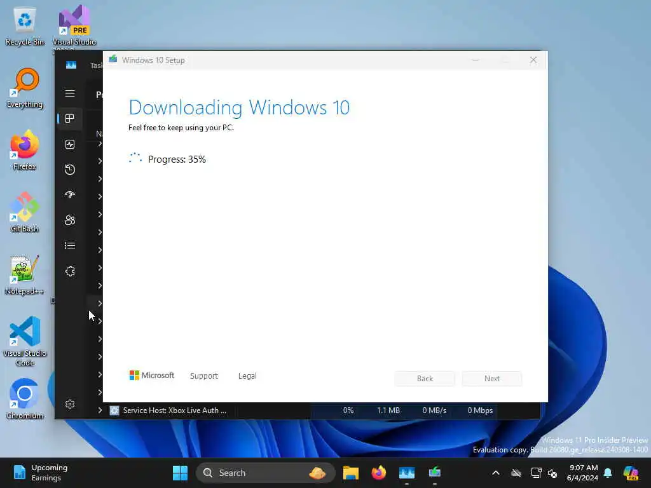Click the 0 MB/s disk cell

[434, 410]
